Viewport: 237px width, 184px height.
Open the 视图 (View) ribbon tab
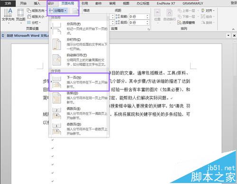(126, 3)
